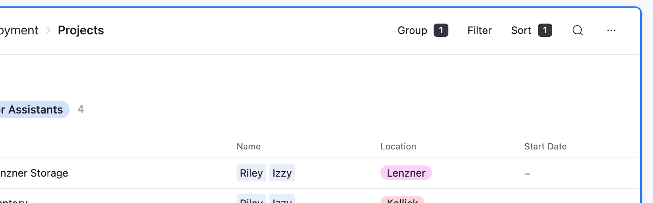Viewport: 653px width, 203px height.
Task: Open the Sort options
Action: 521,30
